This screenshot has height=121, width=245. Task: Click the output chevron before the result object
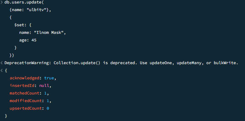[x=2, y=71]
